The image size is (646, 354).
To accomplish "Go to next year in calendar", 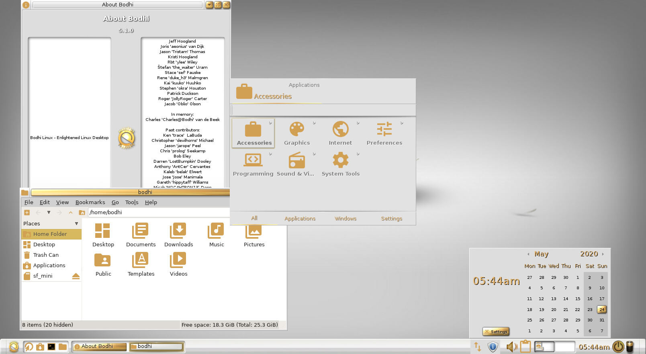I will coord(603,254).
